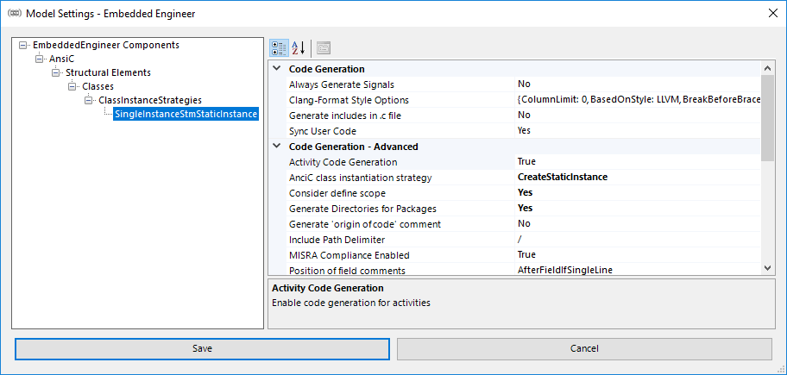Select the Classes tree item

(98, 86)
